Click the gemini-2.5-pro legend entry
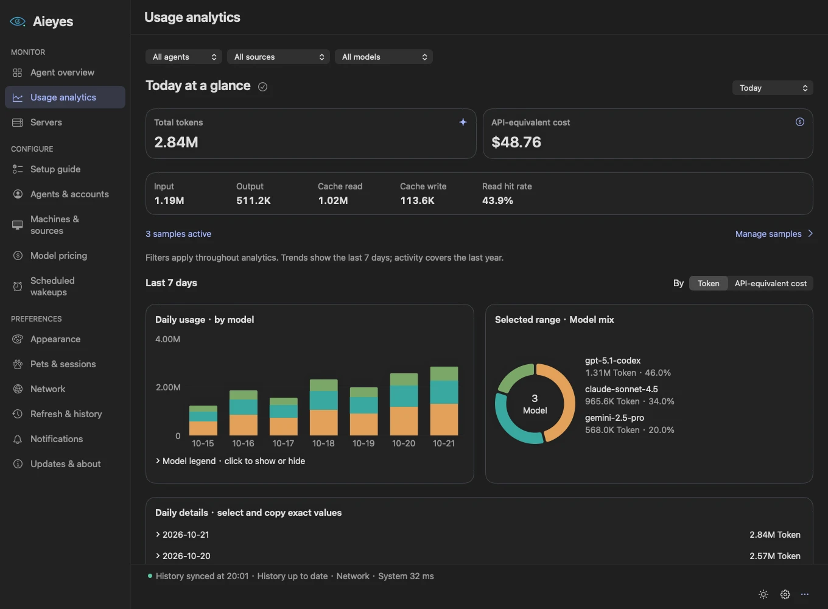The height and width of the screenshot is (609, 828). pyautogui.click(x=630, y=424)
